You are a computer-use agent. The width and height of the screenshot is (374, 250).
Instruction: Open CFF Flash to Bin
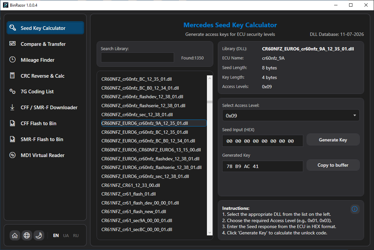click(45, 124)
